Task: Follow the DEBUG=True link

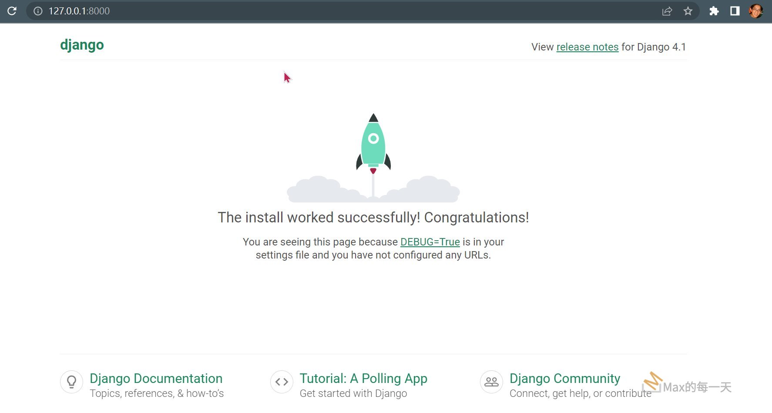Action: coord(430,242)
